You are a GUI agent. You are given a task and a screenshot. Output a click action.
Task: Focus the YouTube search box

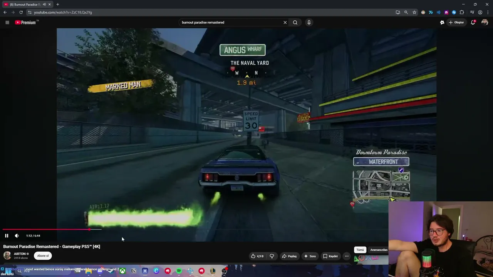(231, 22)
